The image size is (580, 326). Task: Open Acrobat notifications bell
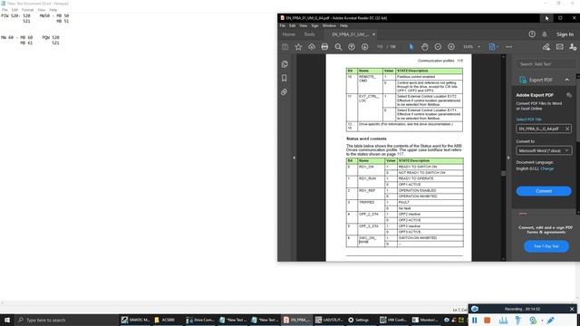[545, 34]
